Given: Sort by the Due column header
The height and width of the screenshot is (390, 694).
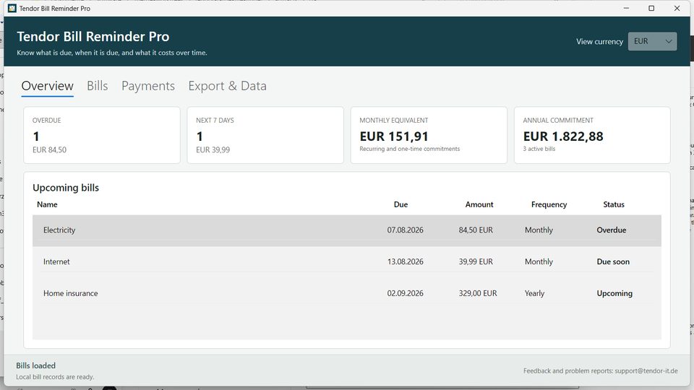Looking at the screenshot, I should (401, 204).
